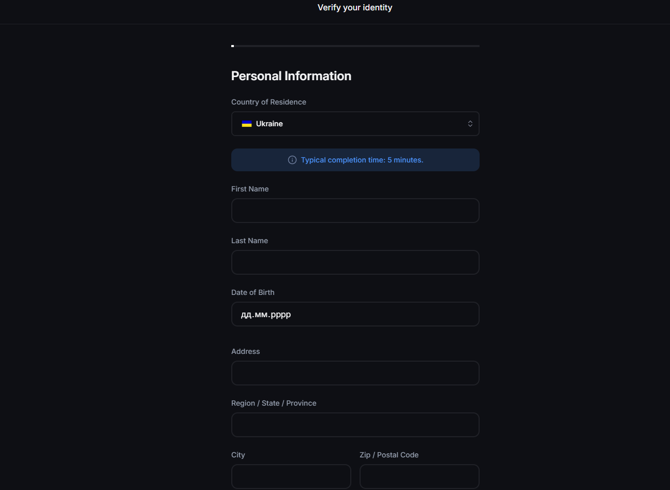Screen dimensions: 670x490
Task: Click into the Address text box
Action: (x=355, y=373)
